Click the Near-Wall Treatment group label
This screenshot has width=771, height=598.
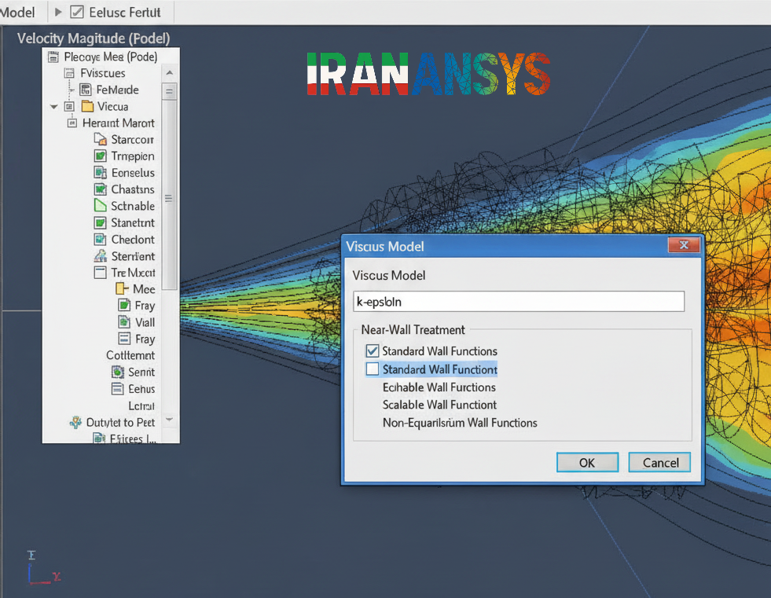pyautogui.click(x=413, y=330)
